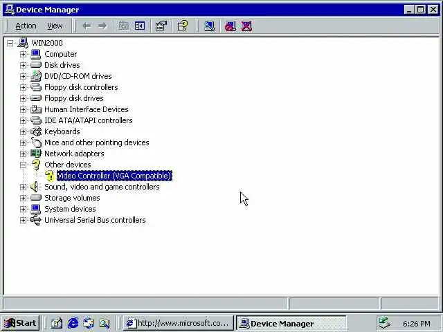
Task: Expand the System devices category
Action: (x=23, y=209)
